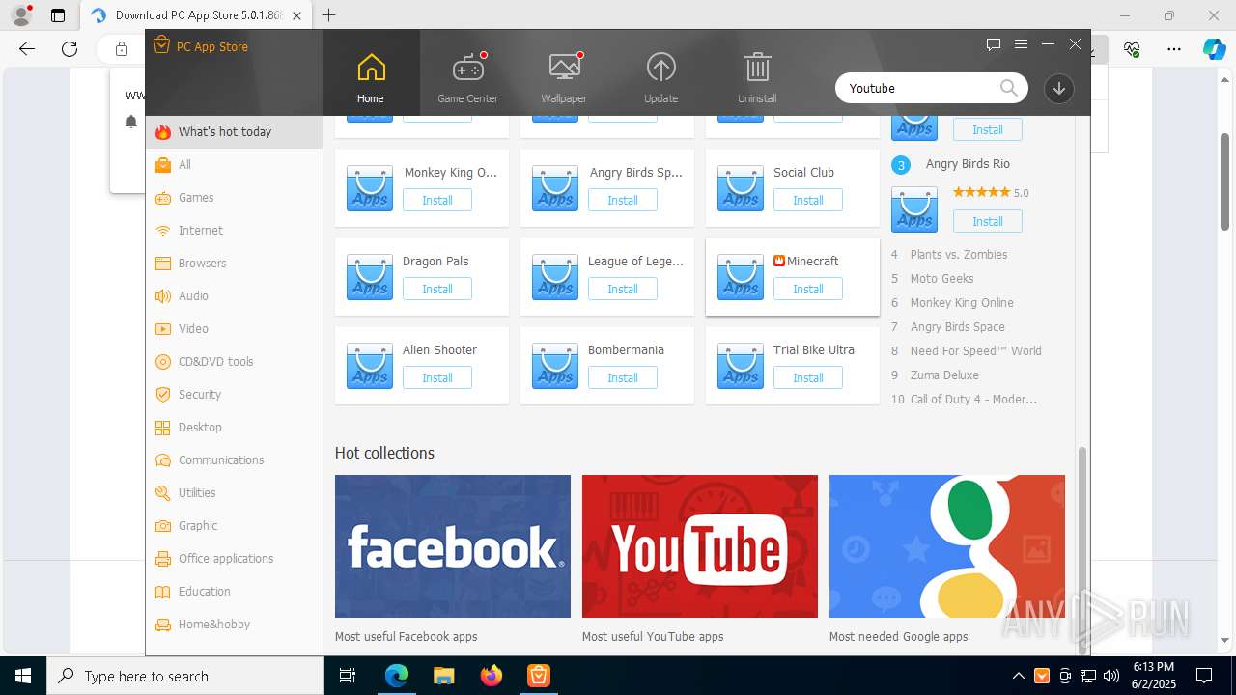
Task: Open Zuma Deluxe in ranking list
Action: [944, 375]
